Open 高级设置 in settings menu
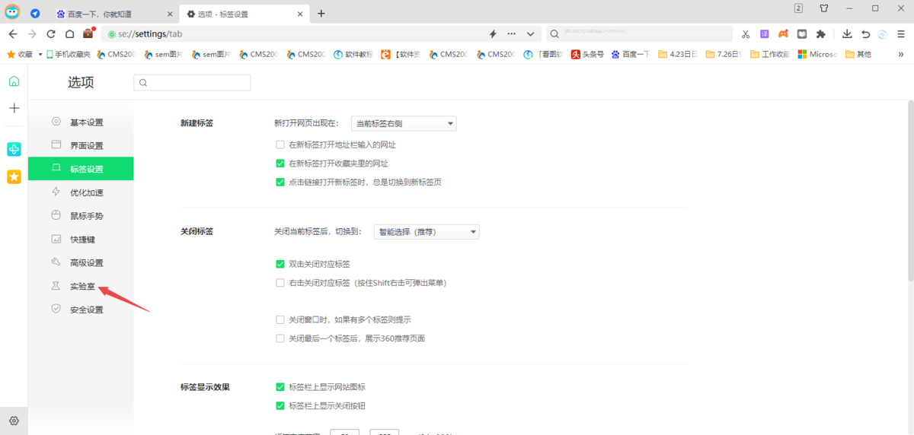Image resolution: width=914 pixels, height=435 pixels. click(81, 263)
